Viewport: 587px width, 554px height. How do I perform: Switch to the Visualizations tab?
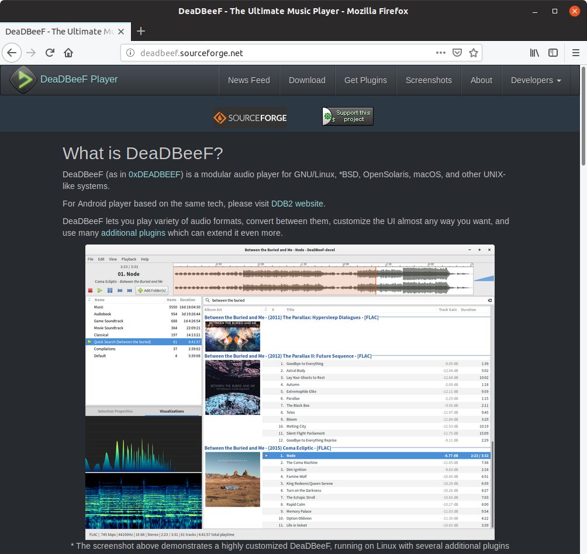coord(171,411)
